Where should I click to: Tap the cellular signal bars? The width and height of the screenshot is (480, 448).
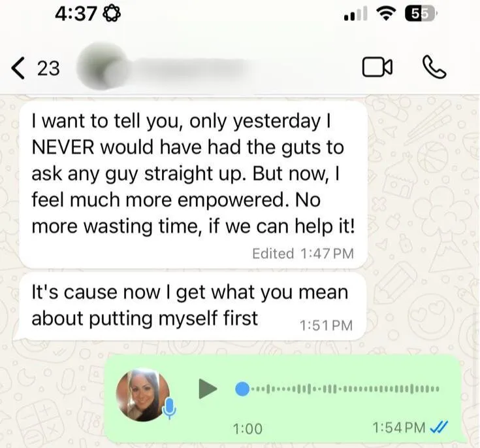point(355,14)
